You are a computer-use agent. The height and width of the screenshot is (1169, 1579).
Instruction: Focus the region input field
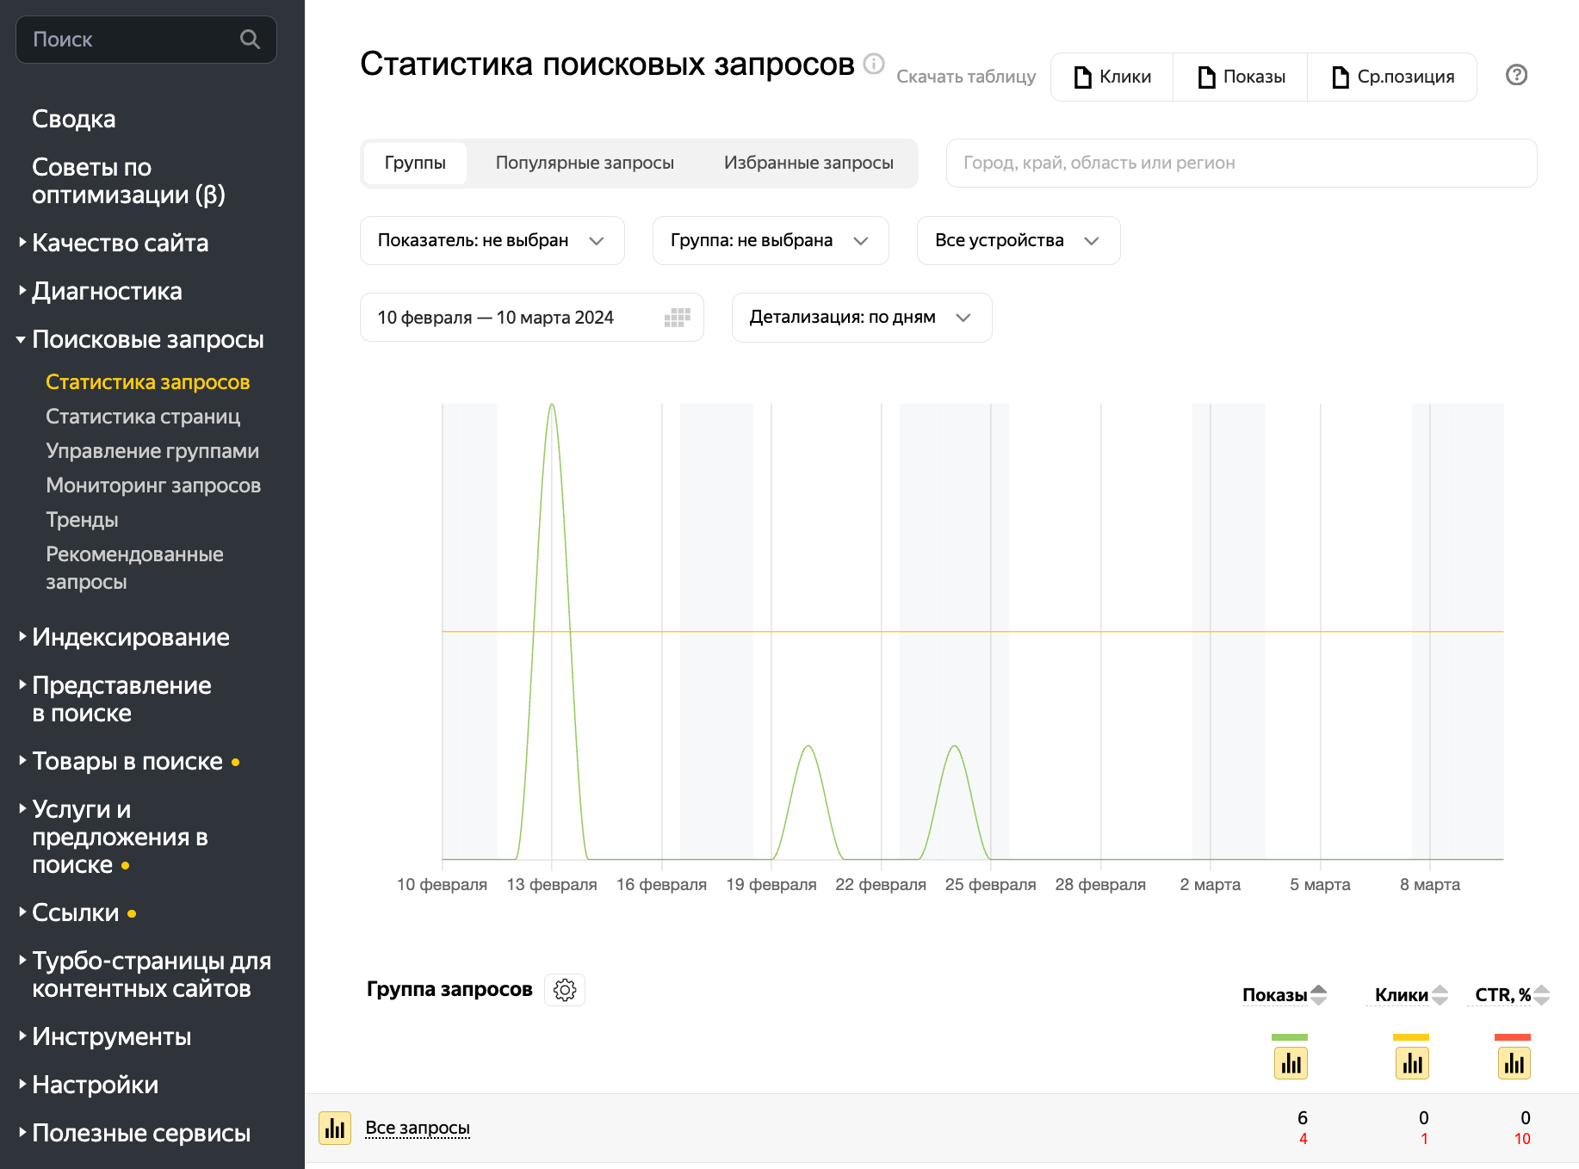pyautogui.click(x=1242, y=163)
